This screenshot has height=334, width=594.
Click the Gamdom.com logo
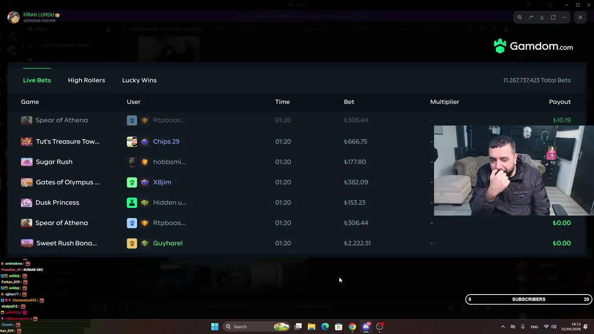[533, 46]
